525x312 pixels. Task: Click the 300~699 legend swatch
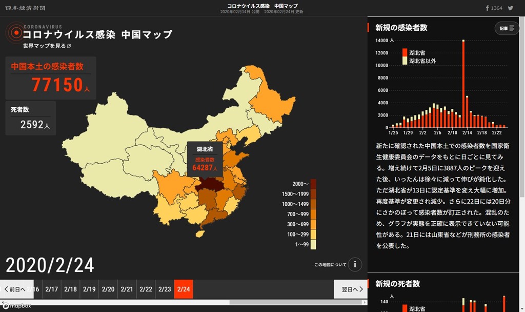313,224
